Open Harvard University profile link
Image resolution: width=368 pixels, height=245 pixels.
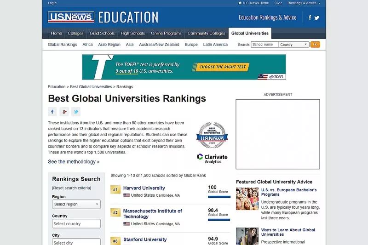[x=144, y=188]
